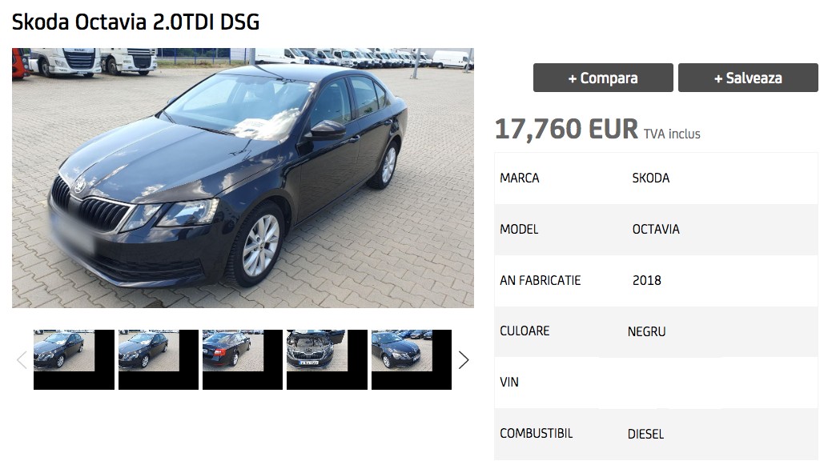
Task: Select the rear-view car thumbnail
Action: click(x=243, y=359)
